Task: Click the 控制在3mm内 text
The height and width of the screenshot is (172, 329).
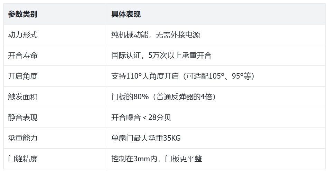Action: [134, 159]
